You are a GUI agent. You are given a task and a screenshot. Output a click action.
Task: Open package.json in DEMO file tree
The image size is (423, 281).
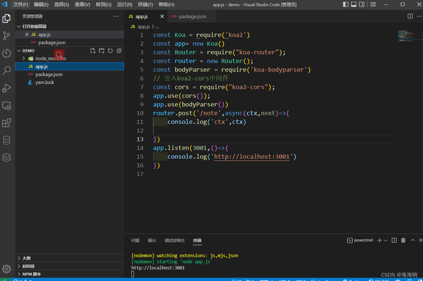pyautogui.click(x=70, y=75)
